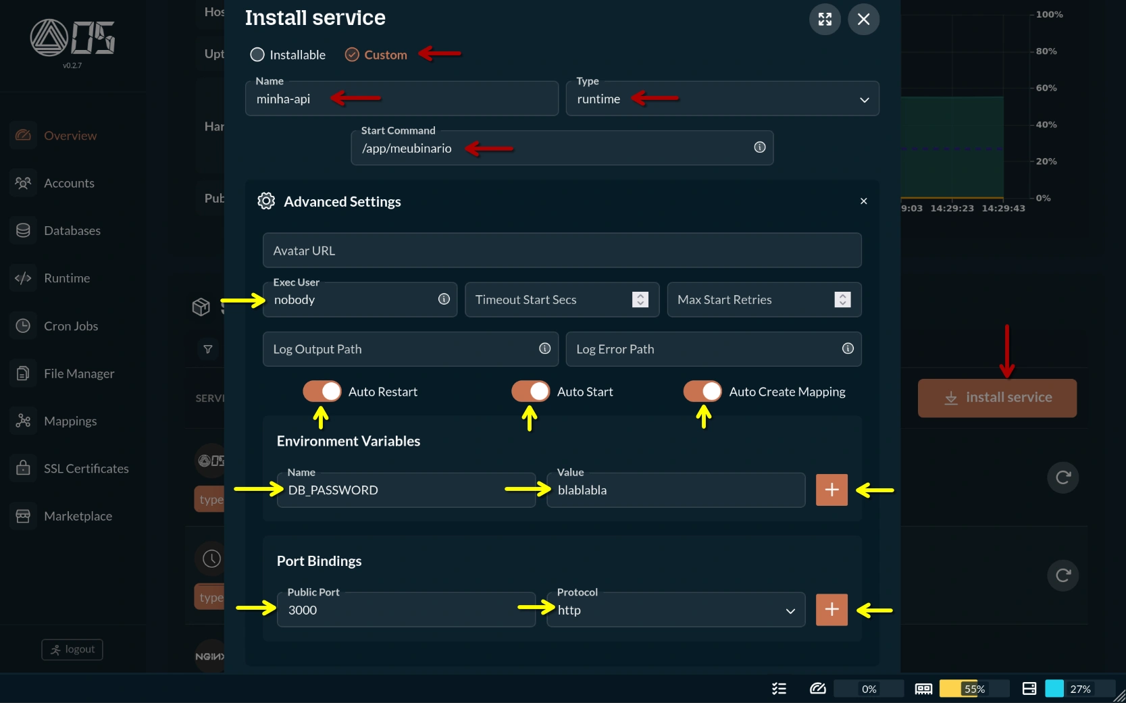Collapse the Advanced Settings panel

pos(863,201)
